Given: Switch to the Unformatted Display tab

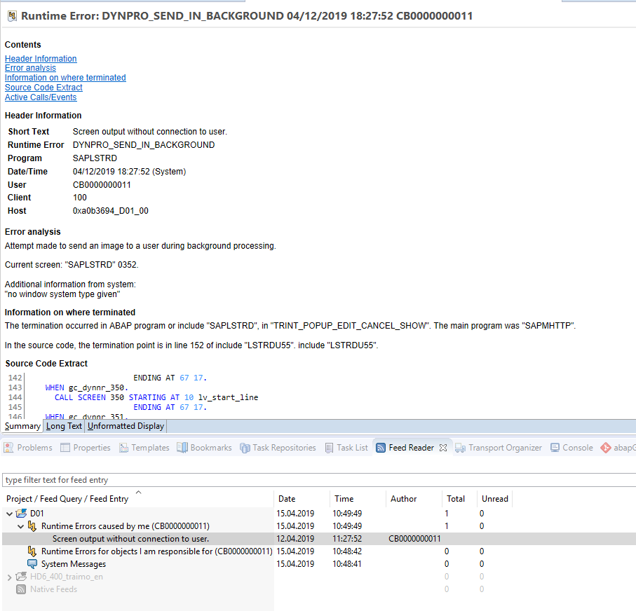Looking at the screenshot, I should [126, 426].
